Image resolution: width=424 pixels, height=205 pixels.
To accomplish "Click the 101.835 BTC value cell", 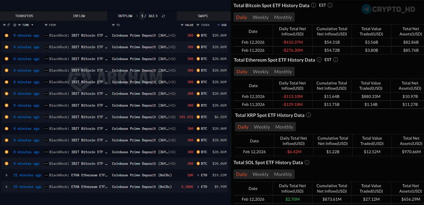I will (x=186, y=117).
